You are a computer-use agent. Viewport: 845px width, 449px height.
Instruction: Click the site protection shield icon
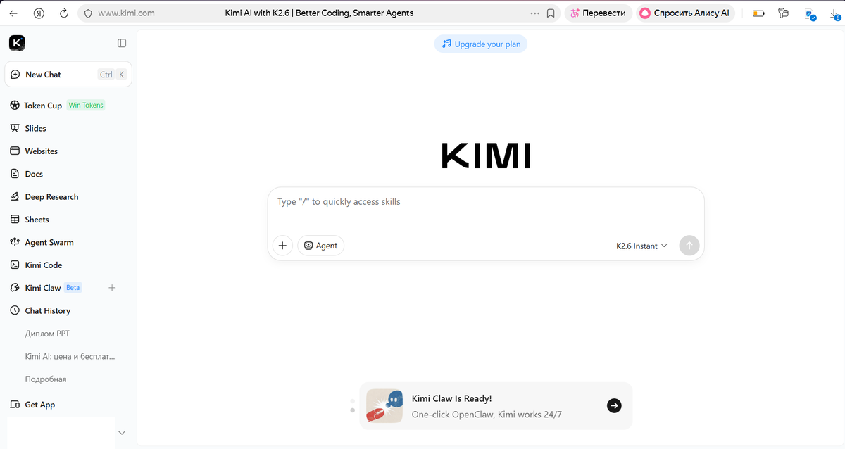[x=87, y=13]
